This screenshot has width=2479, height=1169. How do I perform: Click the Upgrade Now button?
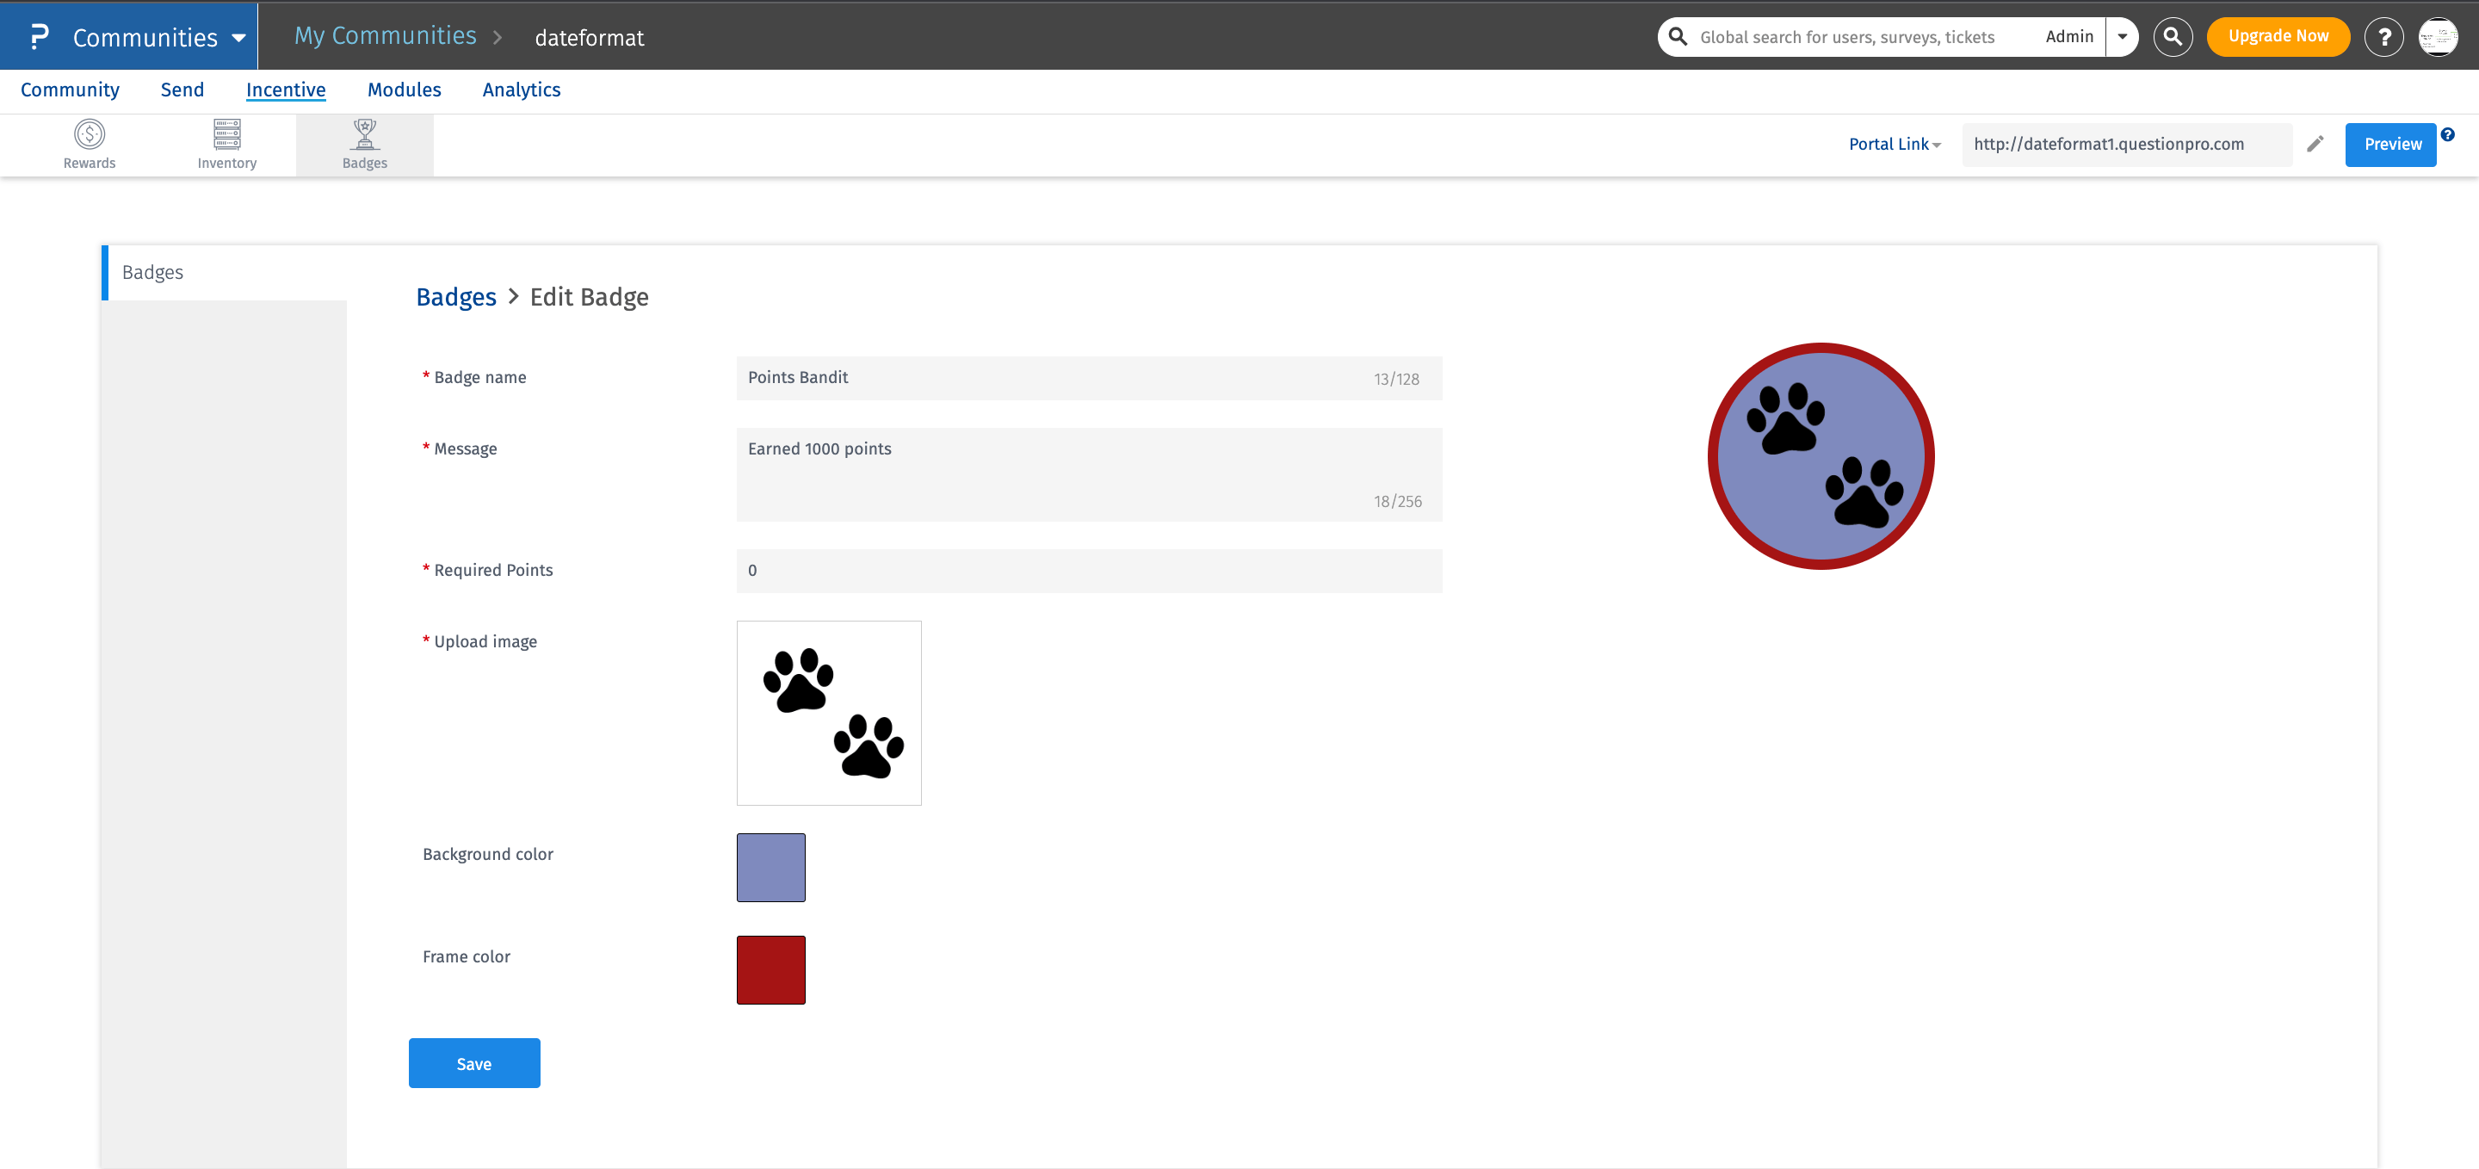(2278, 35)
